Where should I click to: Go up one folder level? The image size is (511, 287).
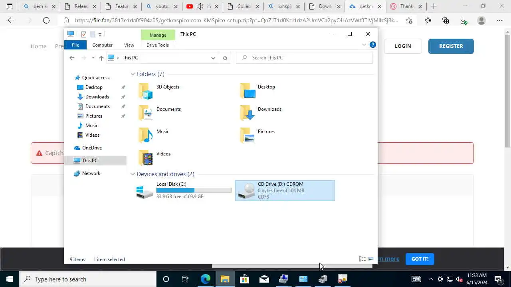[x=101, y=58]
